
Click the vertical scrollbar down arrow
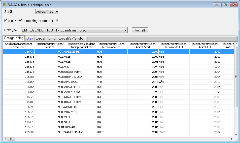236,135
